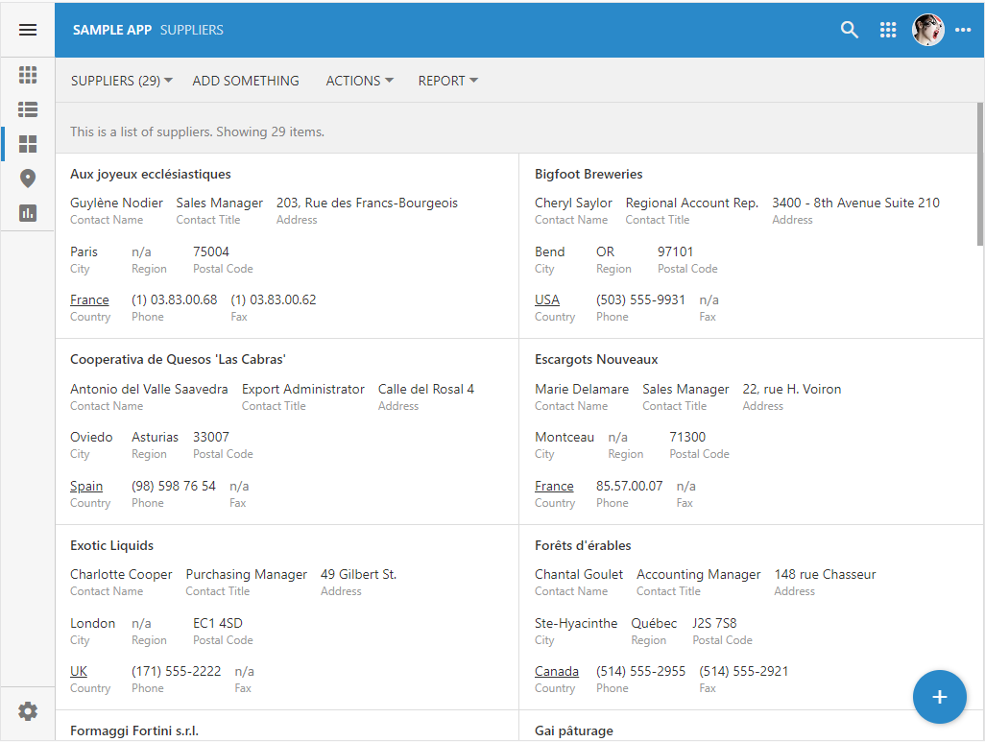Click the address 148 rue Chasseur

tap(825, 574)
